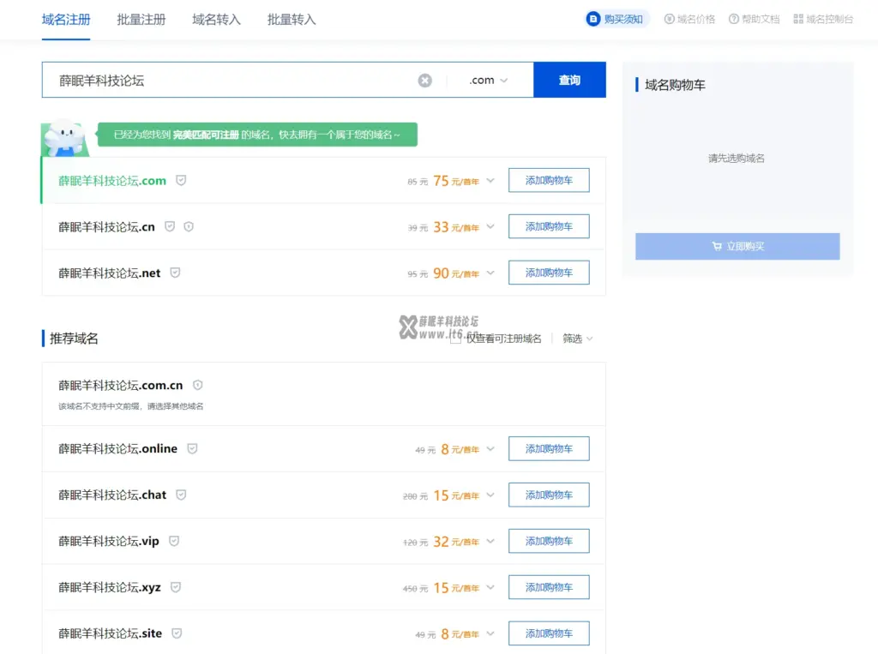Click the shield icon beside 薛眠羊科技论坛.online
878x654 pixels.
point(192,448)
